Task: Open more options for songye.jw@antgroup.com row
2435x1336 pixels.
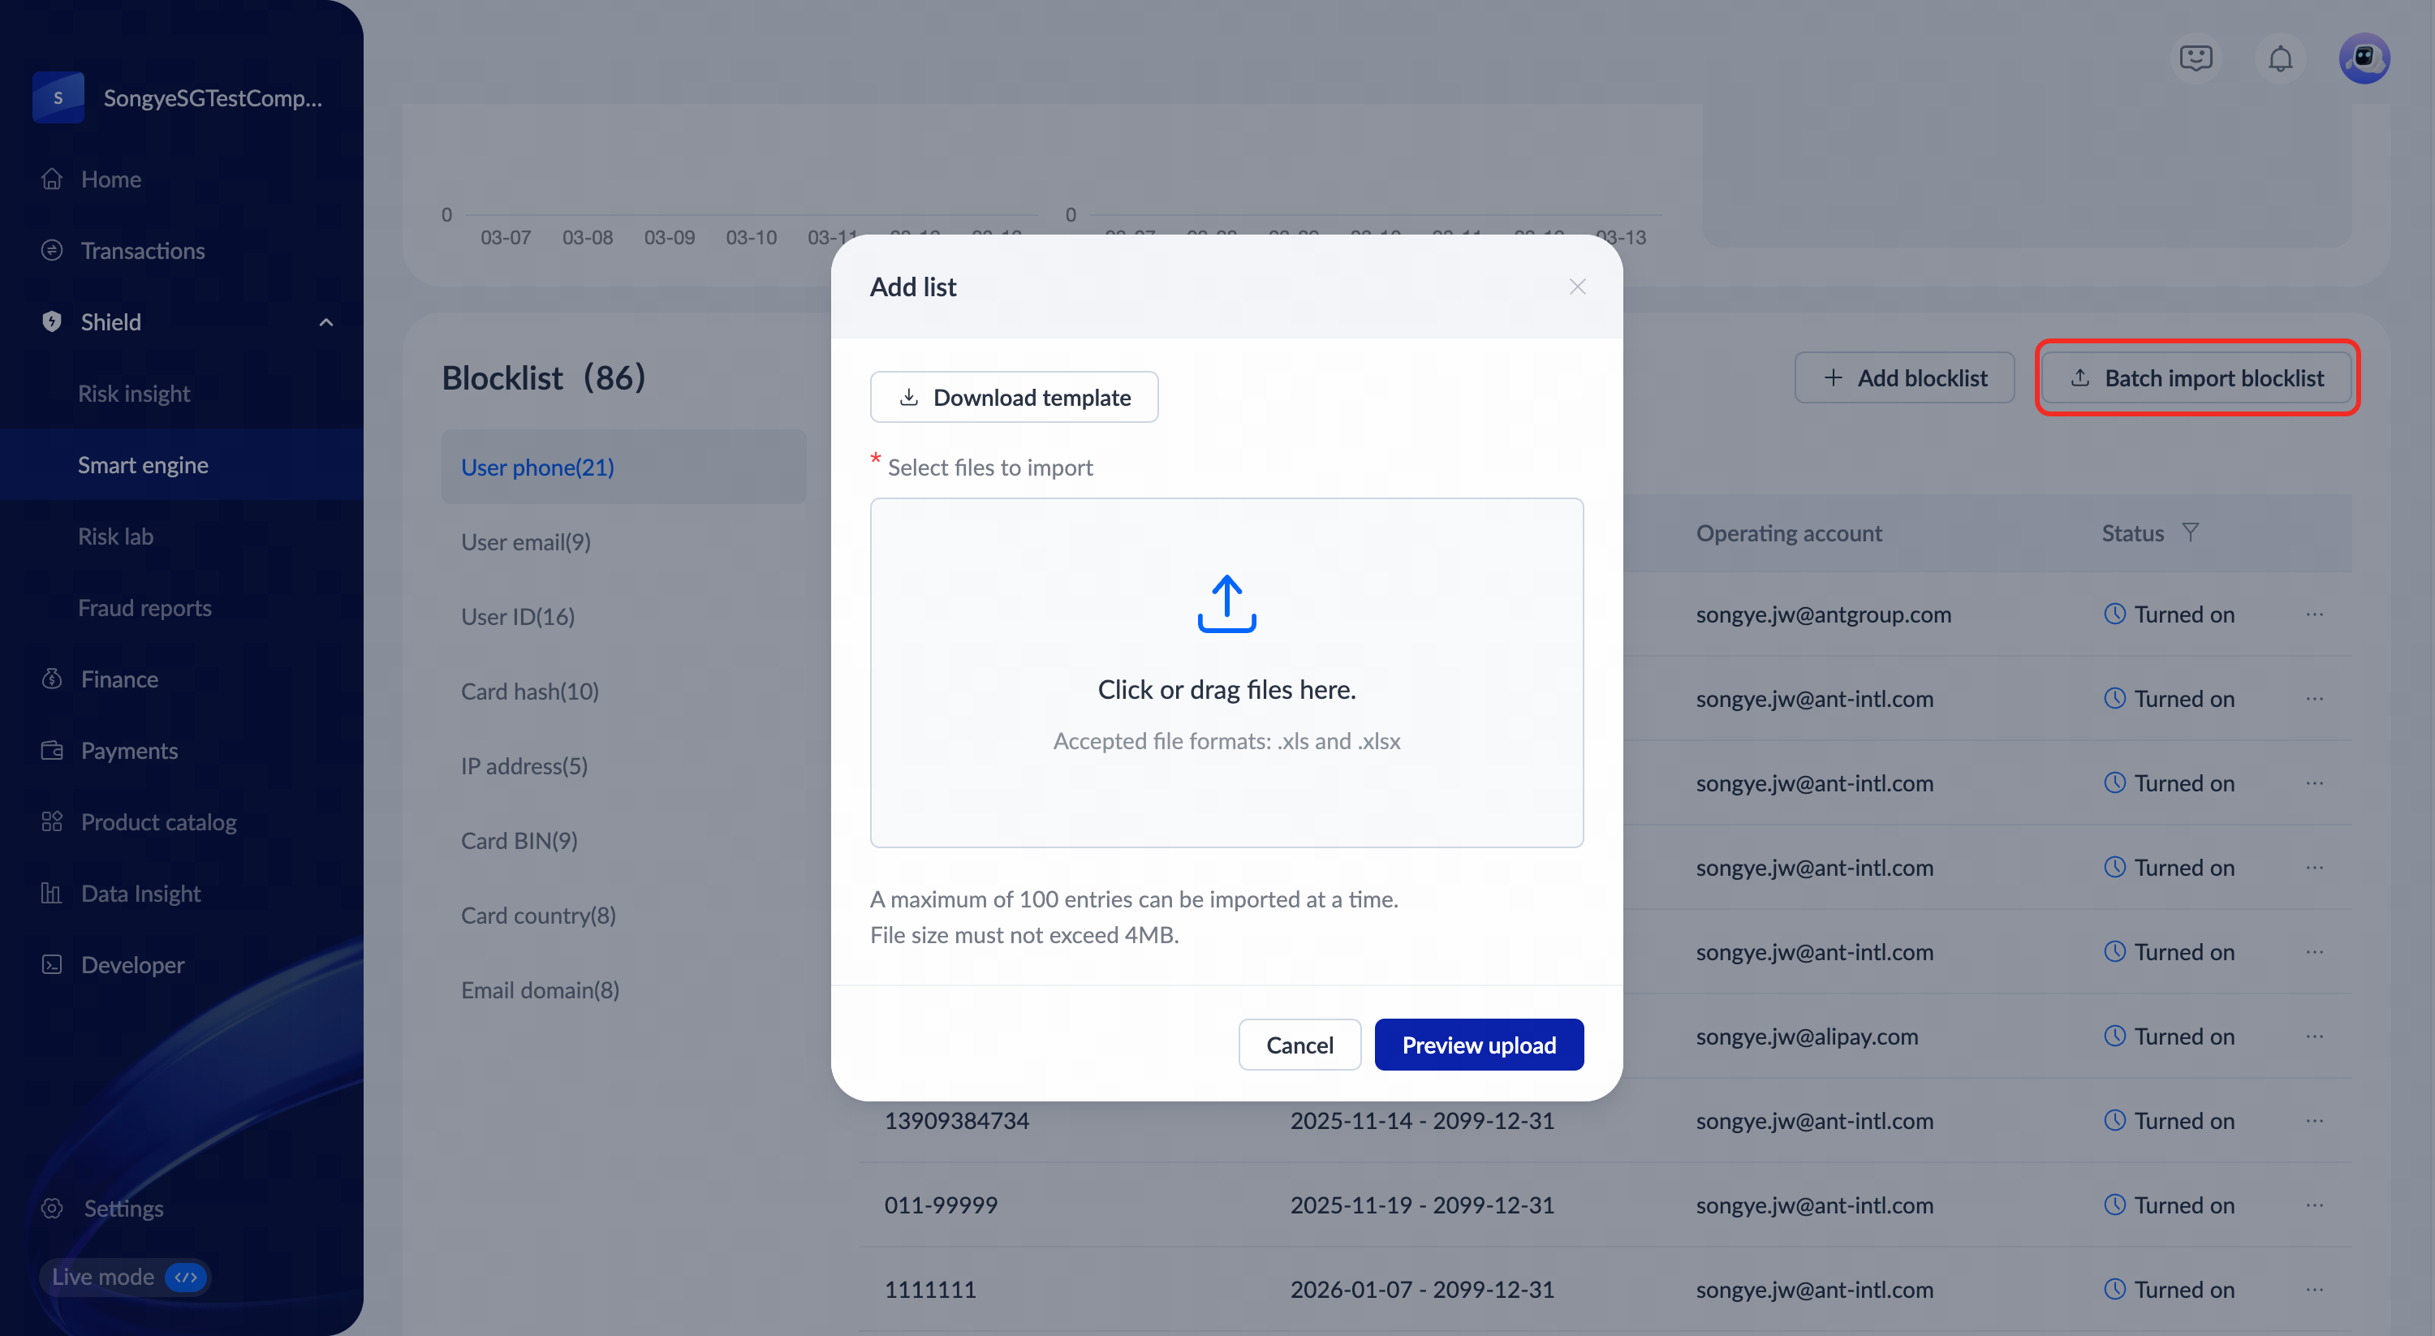Action: 2314,614
